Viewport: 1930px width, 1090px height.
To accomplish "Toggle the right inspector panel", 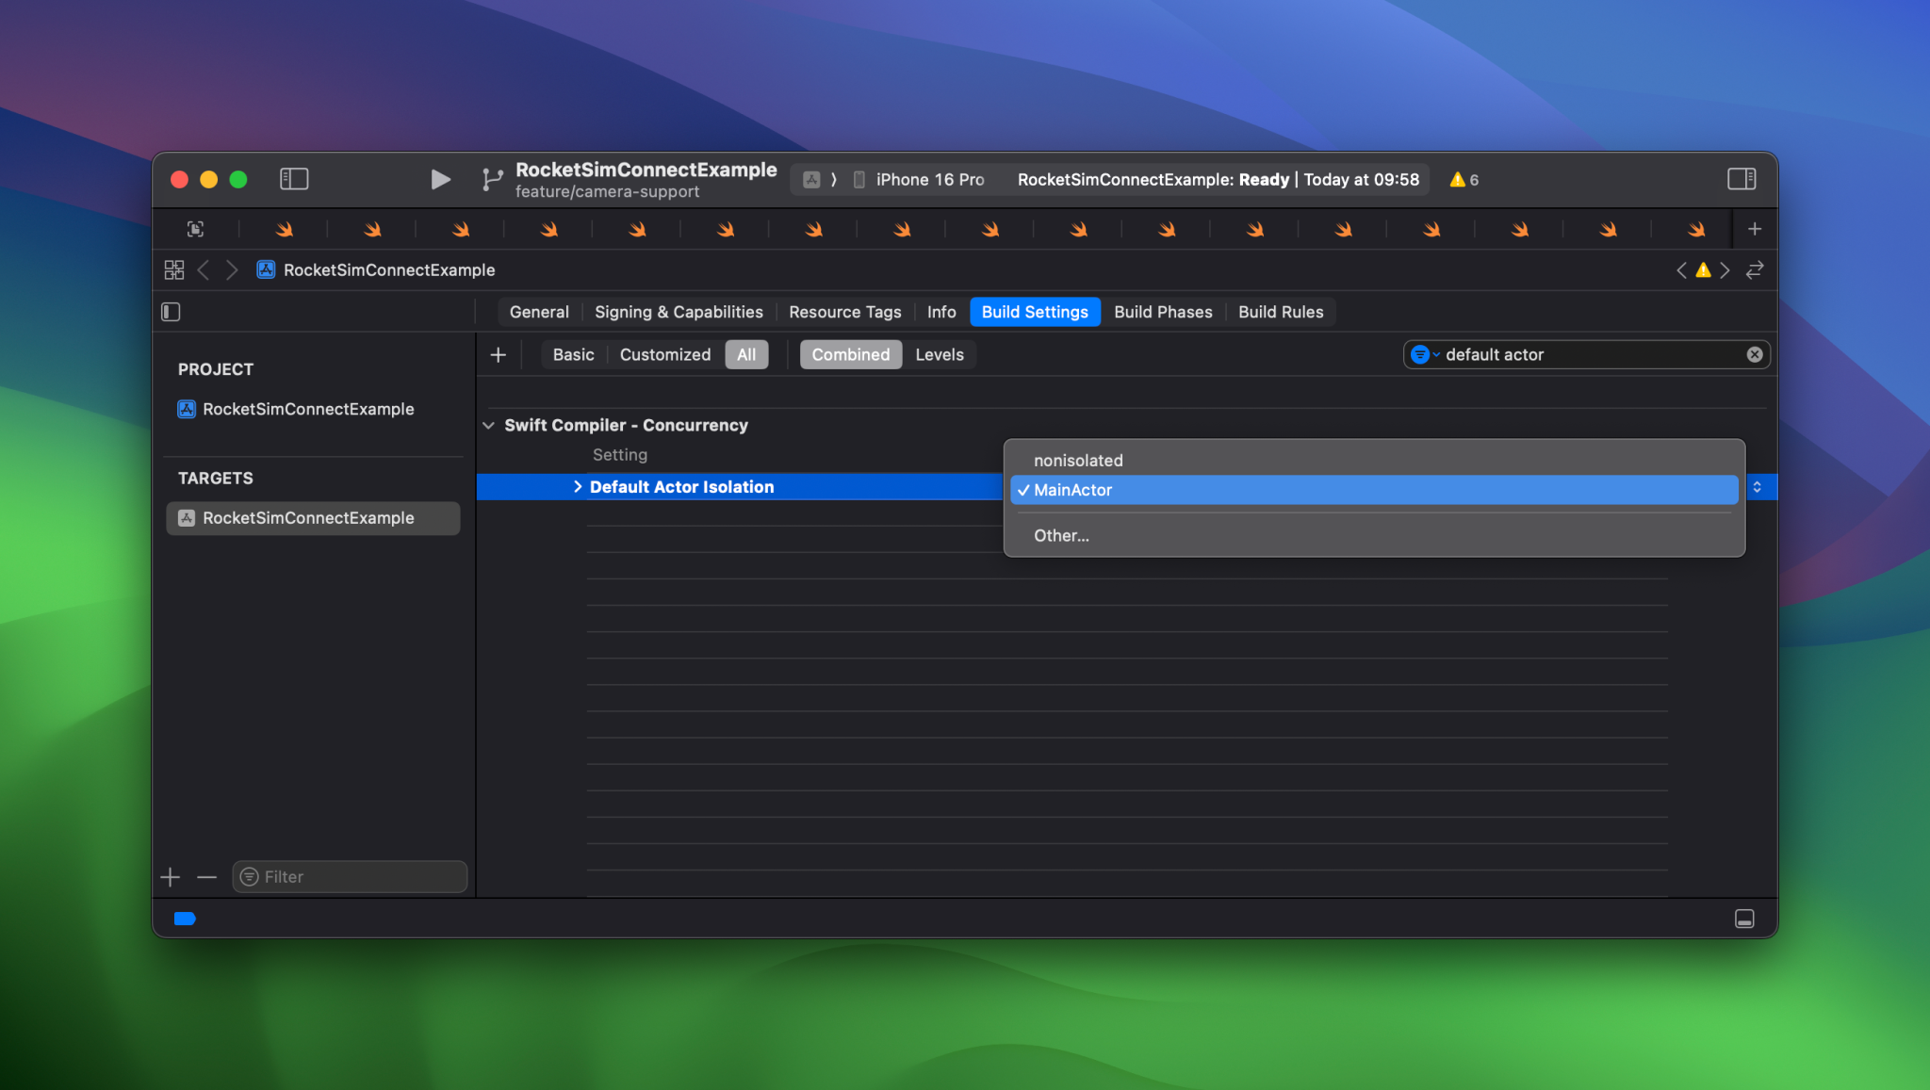I will click(x=1741, y=178).
